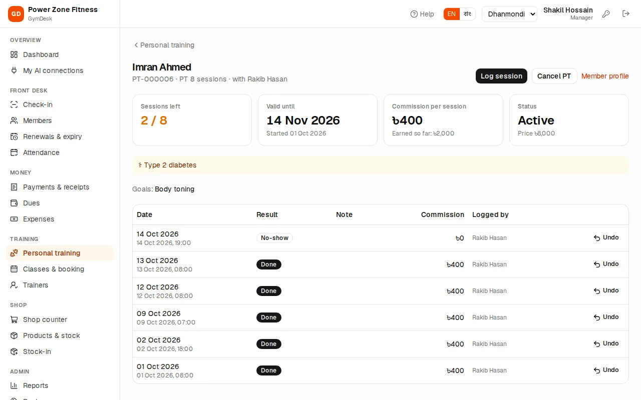Open Dues page
The height and width of the screenshot is (400, 641).
point(60,203)
